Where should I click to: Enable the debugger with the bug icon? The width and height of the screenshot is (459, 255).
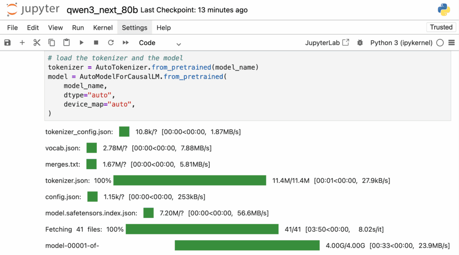pos(360,42)
